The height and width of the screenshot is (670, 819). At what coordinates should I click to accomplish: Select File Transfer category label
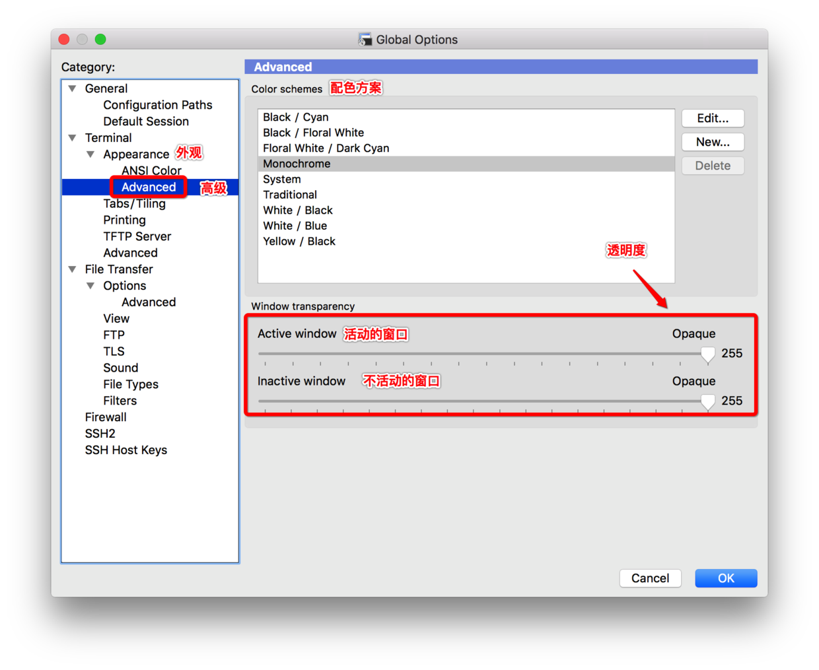(119, 269)
